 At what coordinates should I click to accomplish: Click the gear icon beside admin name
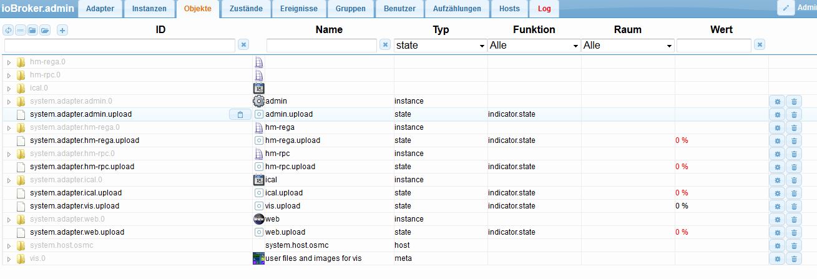pyautogui.click(x=258, y=101)
